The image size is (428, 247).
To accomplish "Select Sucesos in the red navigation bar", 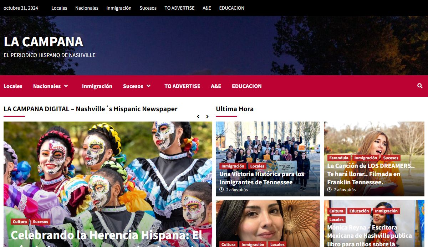I will pyautogui.click(x=133, y=86).
